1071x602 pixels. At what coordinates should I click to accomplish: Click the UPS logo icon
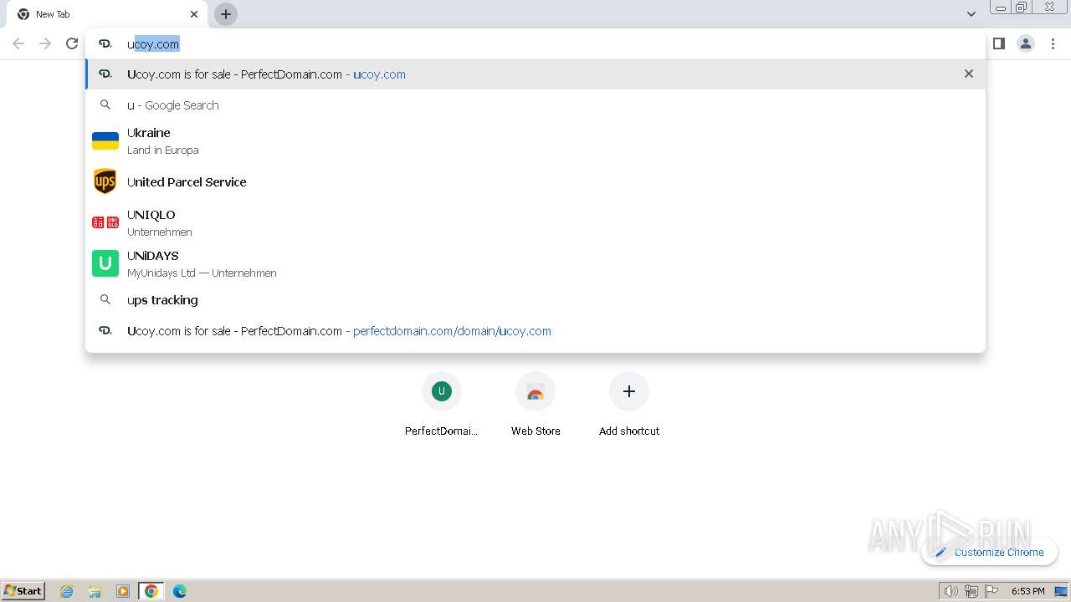point(105,181)
